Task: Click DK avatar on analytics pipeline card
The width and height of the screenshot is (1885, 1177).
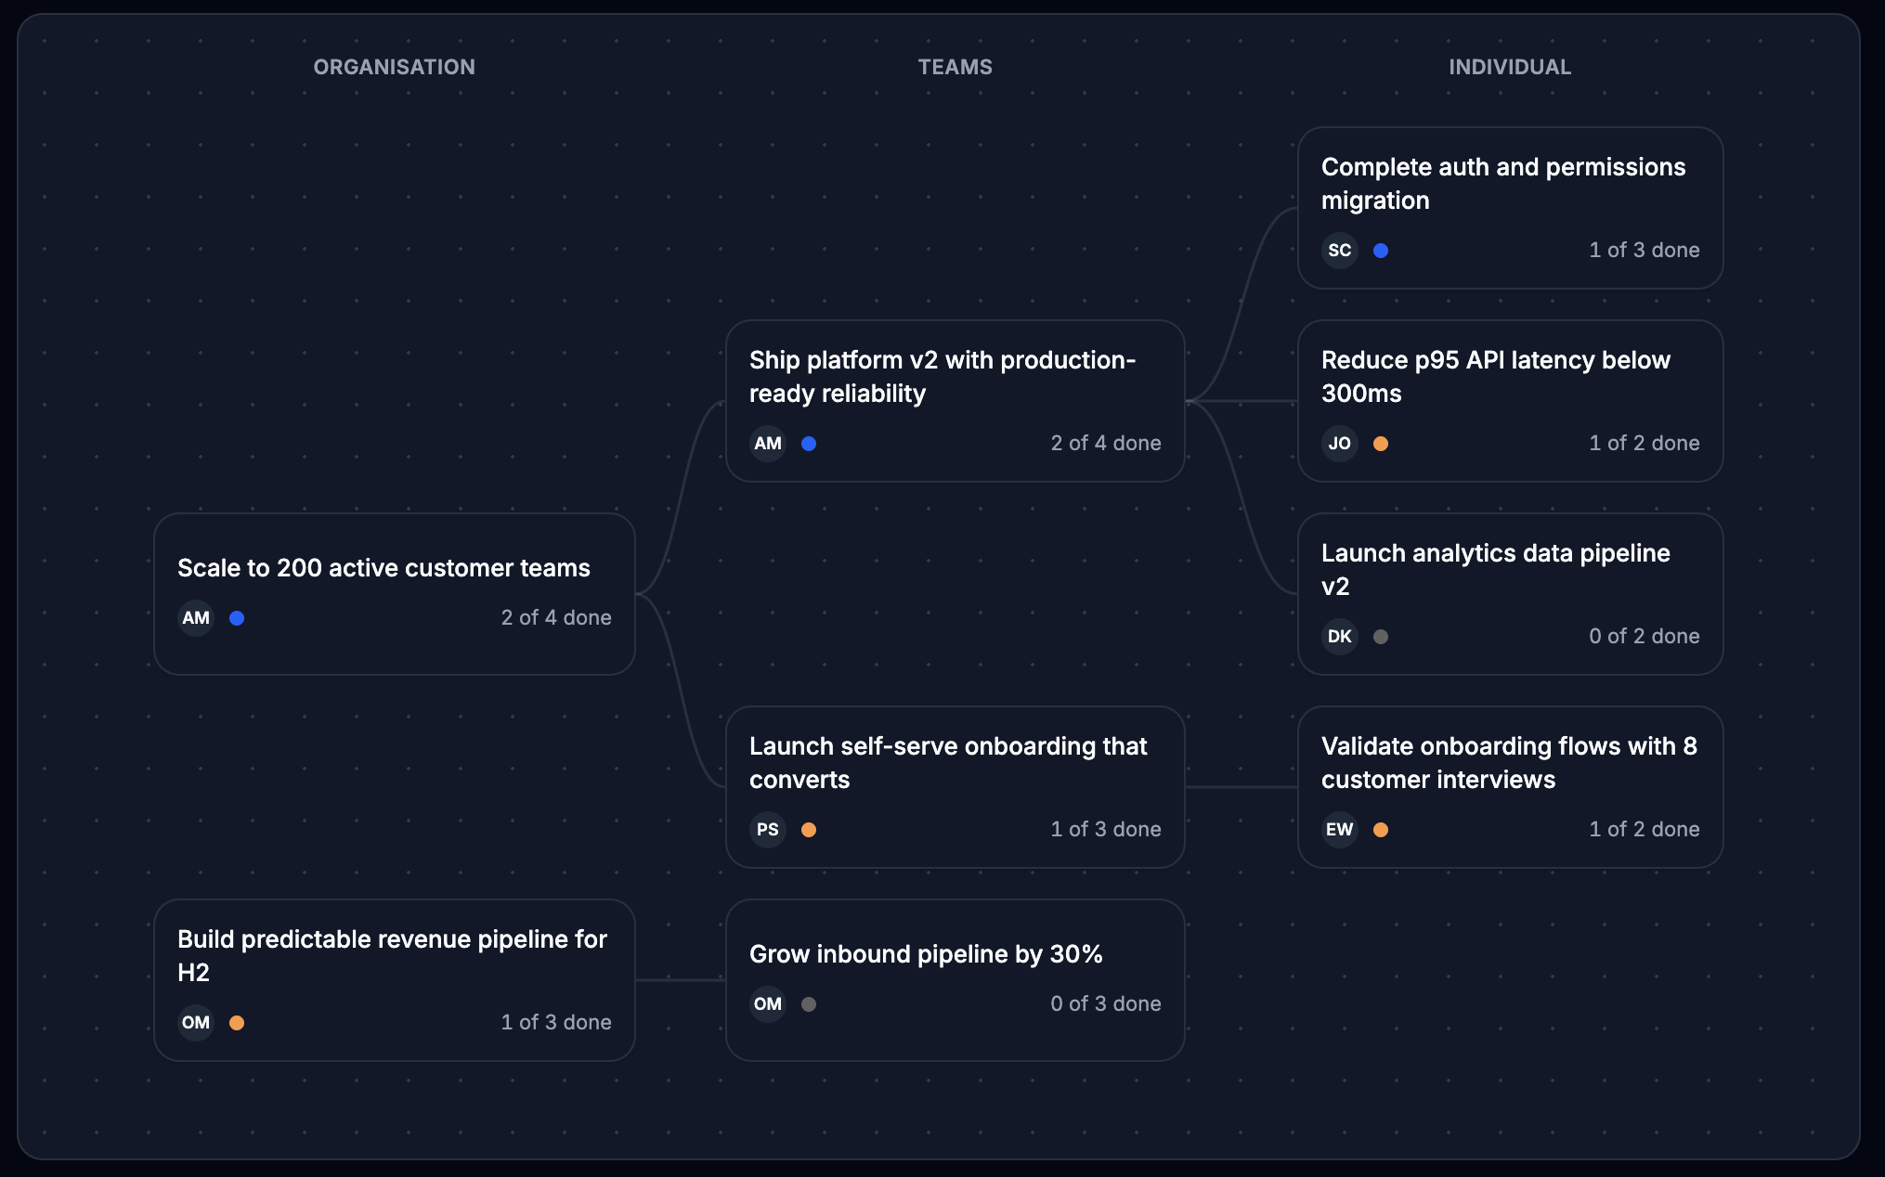Action: (1340, 637)
